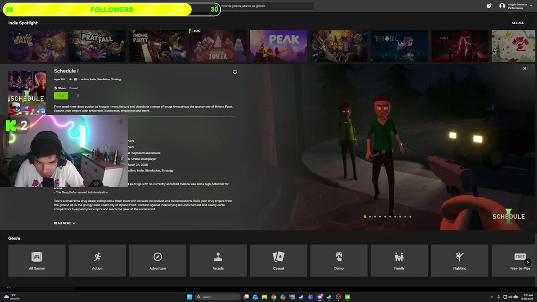Click the Indie Spotlight section heading
537x302 pixels.
(x=23, y=23)
